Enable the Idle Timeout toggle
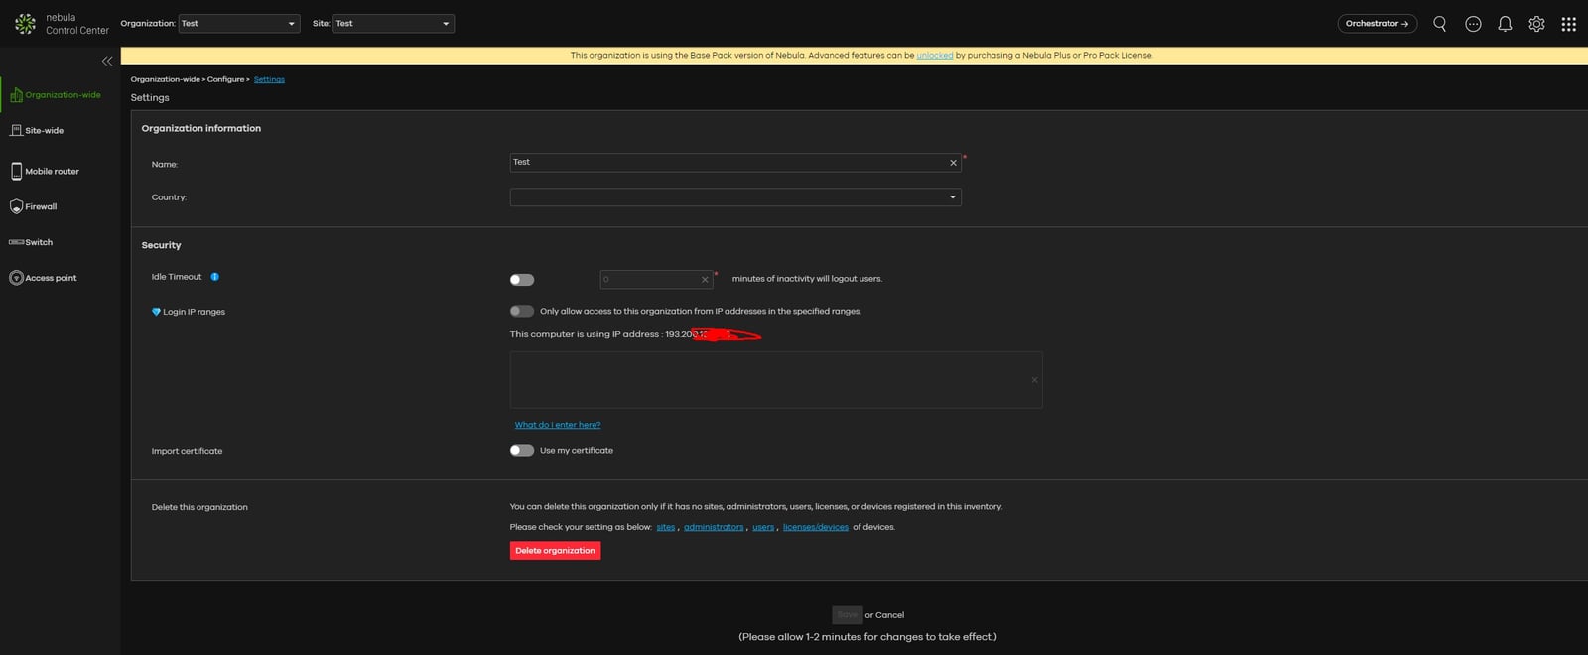The image size is (1588, 655). (x=522, y=280)
